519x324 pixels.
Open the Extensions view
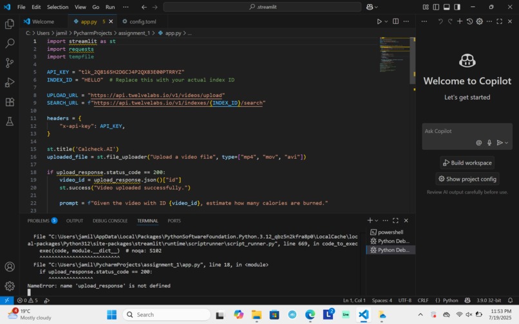click(x=10, y=102)
